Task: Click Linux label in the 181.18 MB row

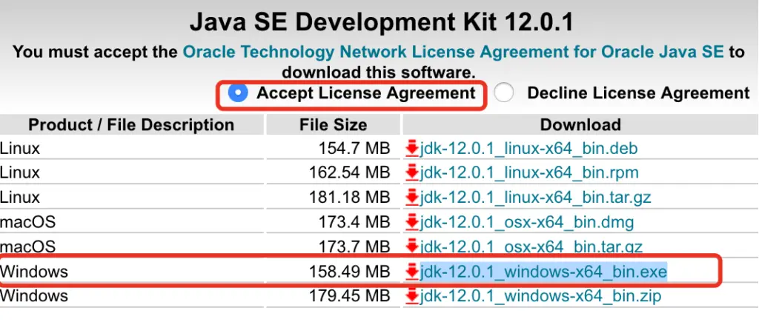Action: tap(20, 198)
